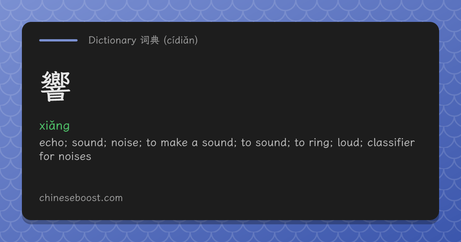Click the (cídiǎn) pinyin in the header
The width and height of the screenshot is (461, 242).
pyautogui.click(x=181, y=40)
